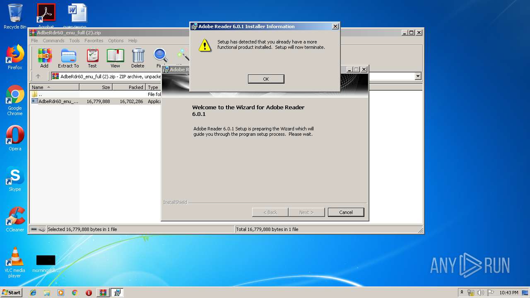Screen dimensions: 530x298
Task: Launch Chrome from the taskbar
Action: [75, 293]
